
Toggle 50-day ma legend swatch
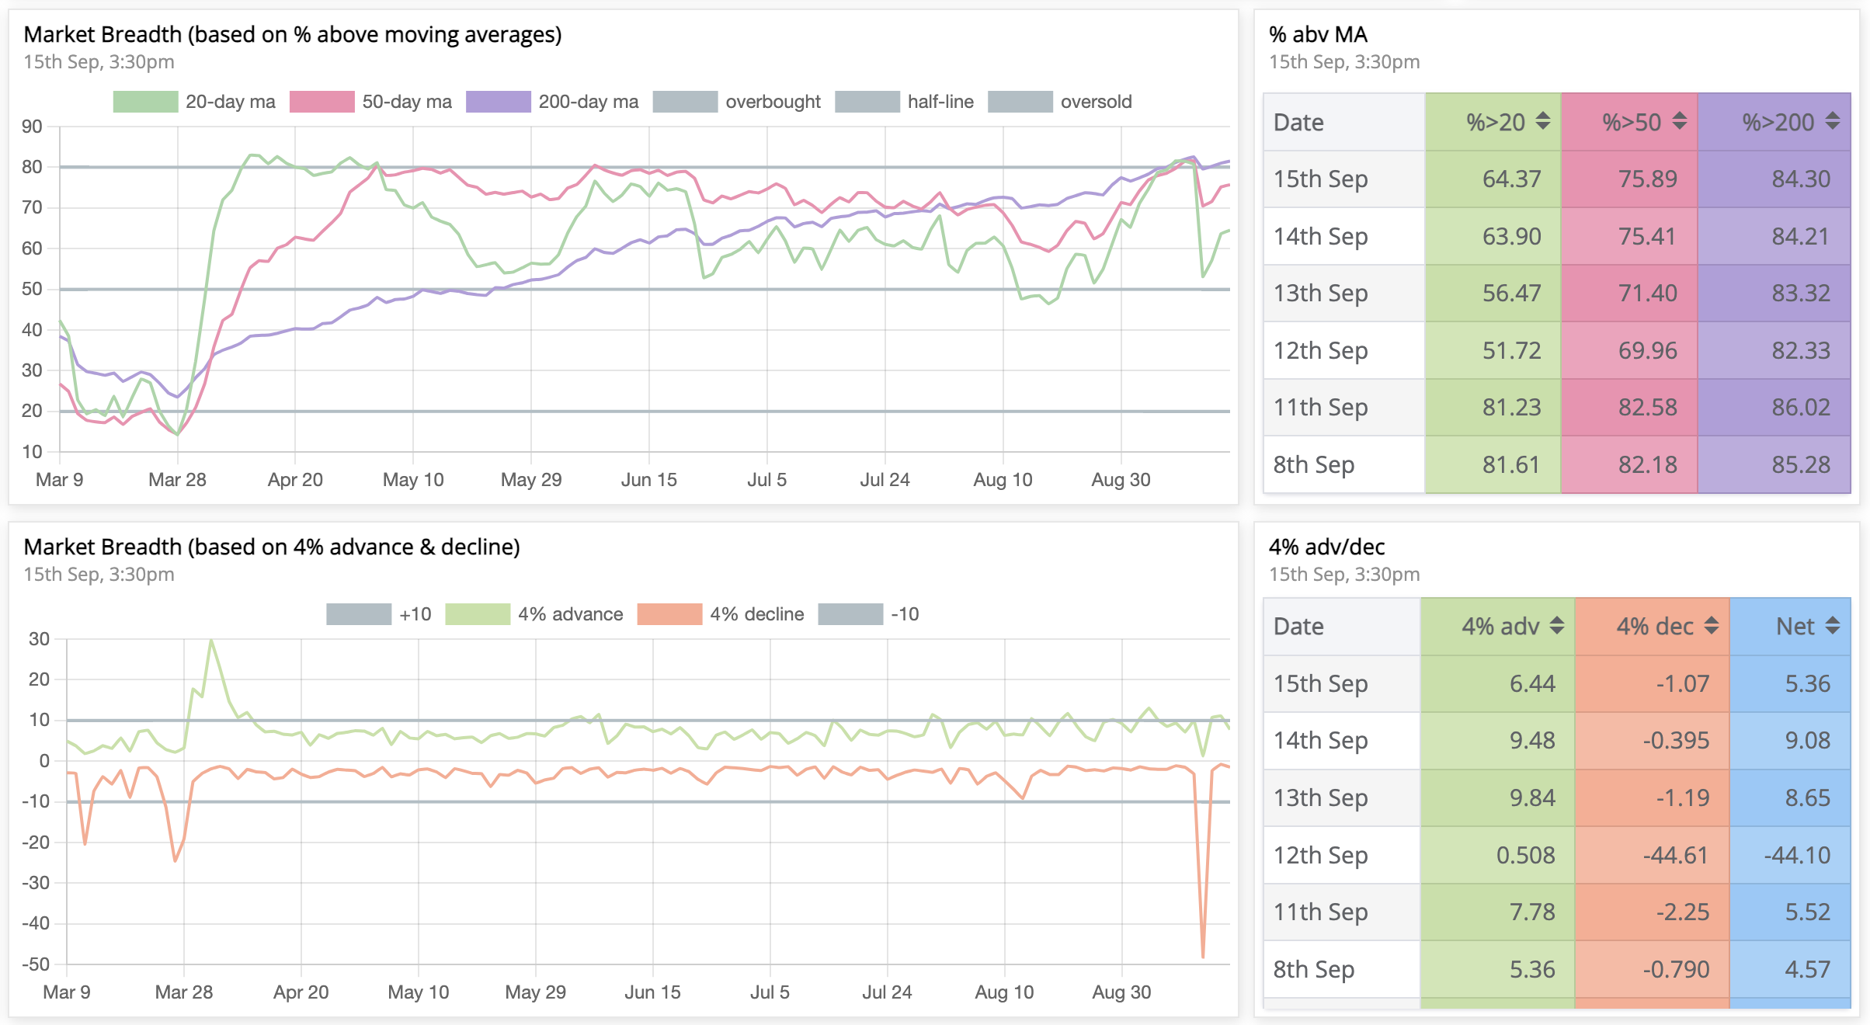(x=322, y=102)
